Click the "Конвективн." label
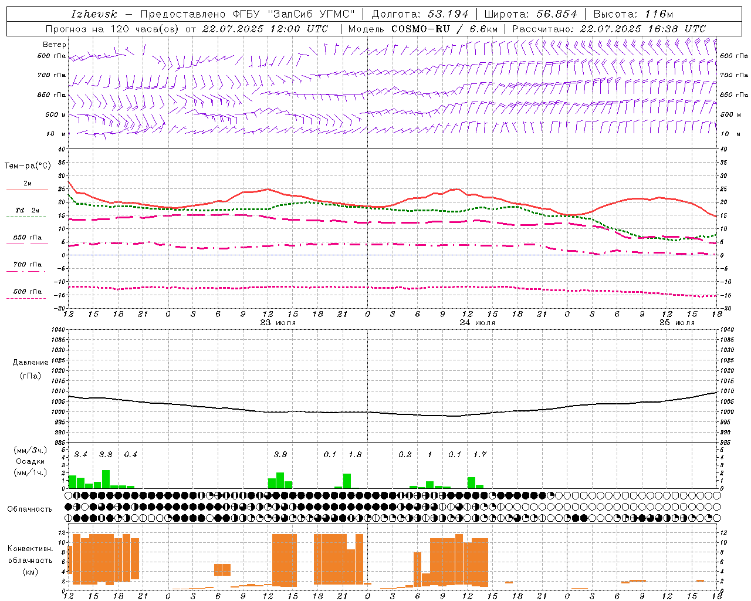Viewport: 751px width, 601px height. (31, 549)
